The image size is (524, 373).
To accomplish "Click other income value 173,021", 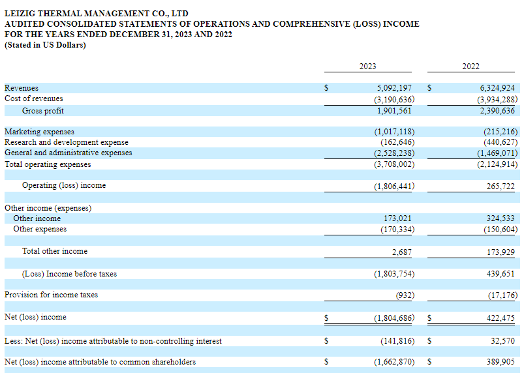I will (x=397, y=218).
